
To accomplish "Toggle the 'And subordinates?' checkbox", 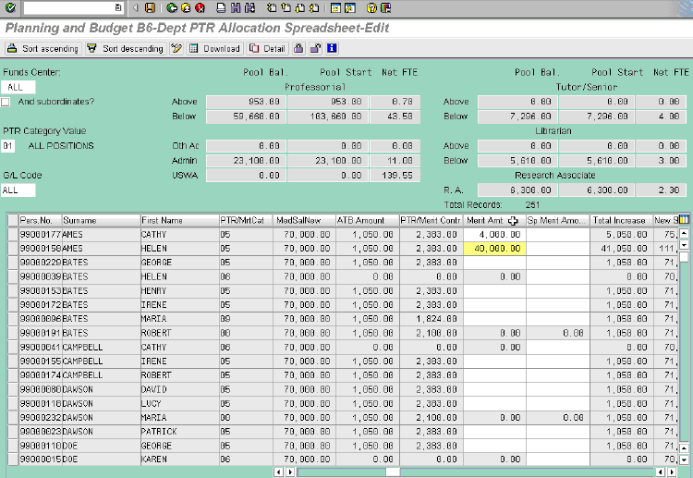I will tap(6, 102).
